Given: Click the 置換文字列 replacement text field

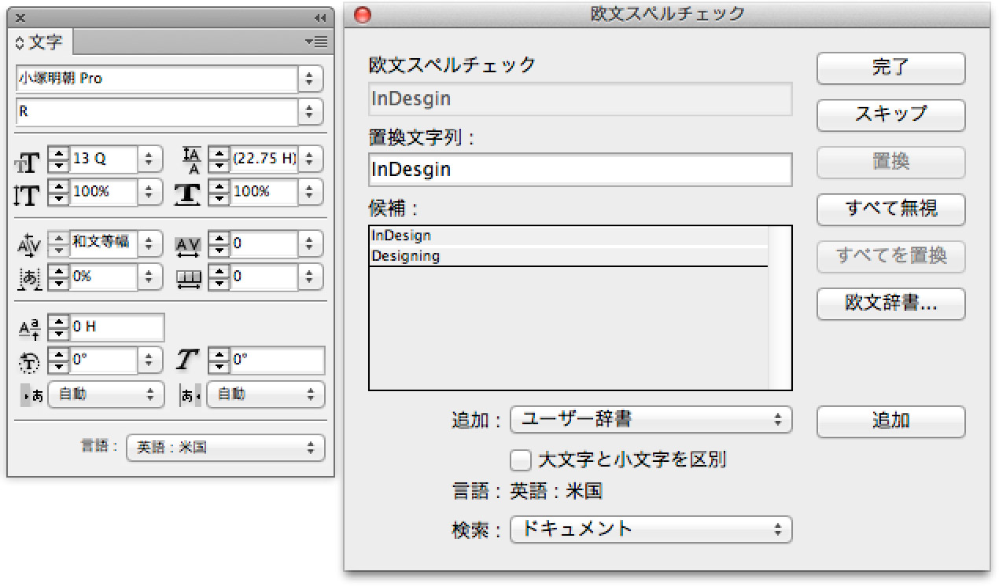Looking at the screenshot, I should point(580,170).
